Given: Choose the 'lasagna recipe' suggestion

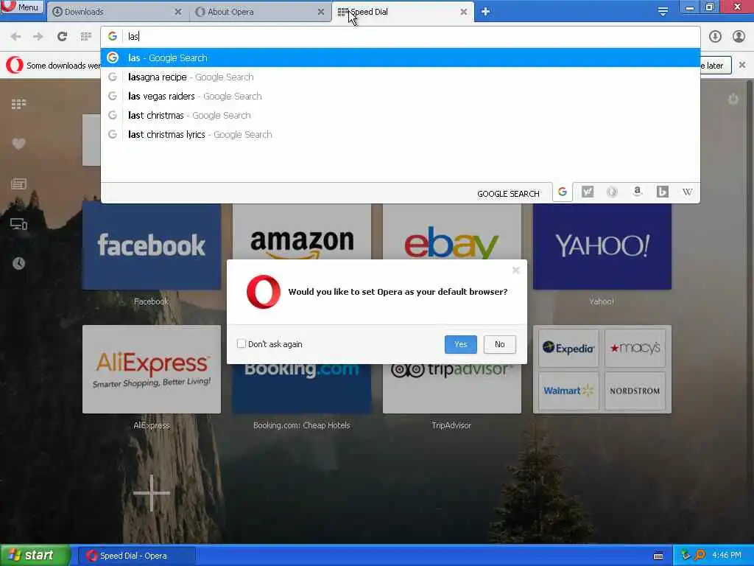Looking at the screenshot, I should click(400, 77).
